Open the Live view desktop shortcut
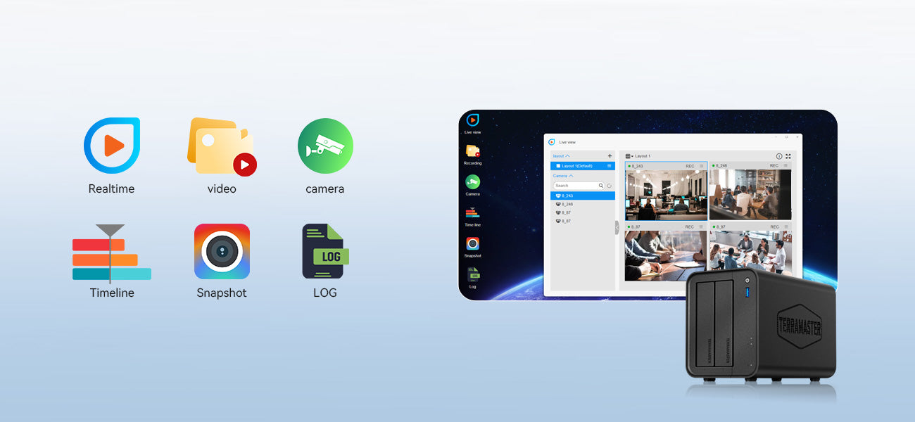 pos(472,121)
